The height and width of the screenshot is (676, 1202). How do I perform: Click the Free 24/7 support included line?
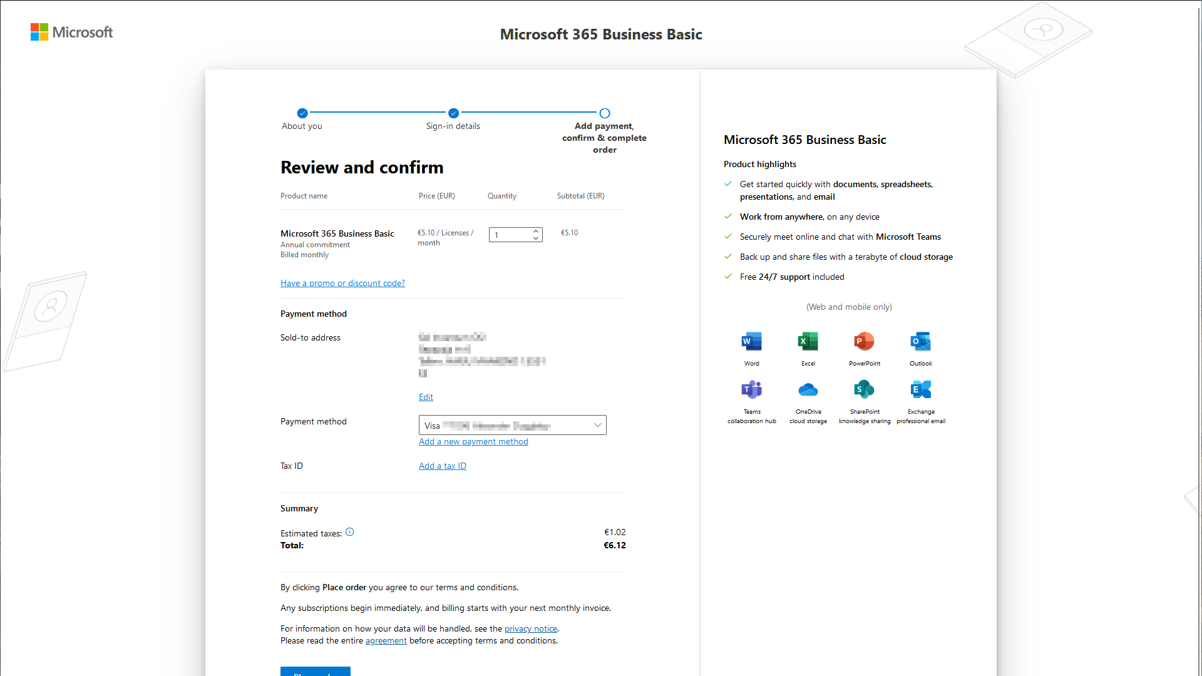click(792, 277)
